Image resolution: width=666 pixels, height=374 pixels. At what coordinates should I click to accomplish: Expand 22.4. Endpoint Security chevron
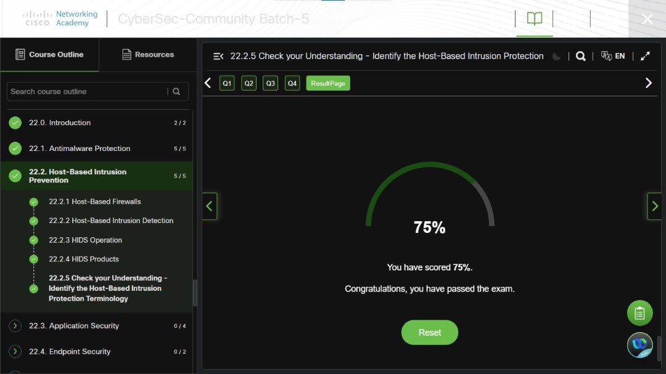15,351
